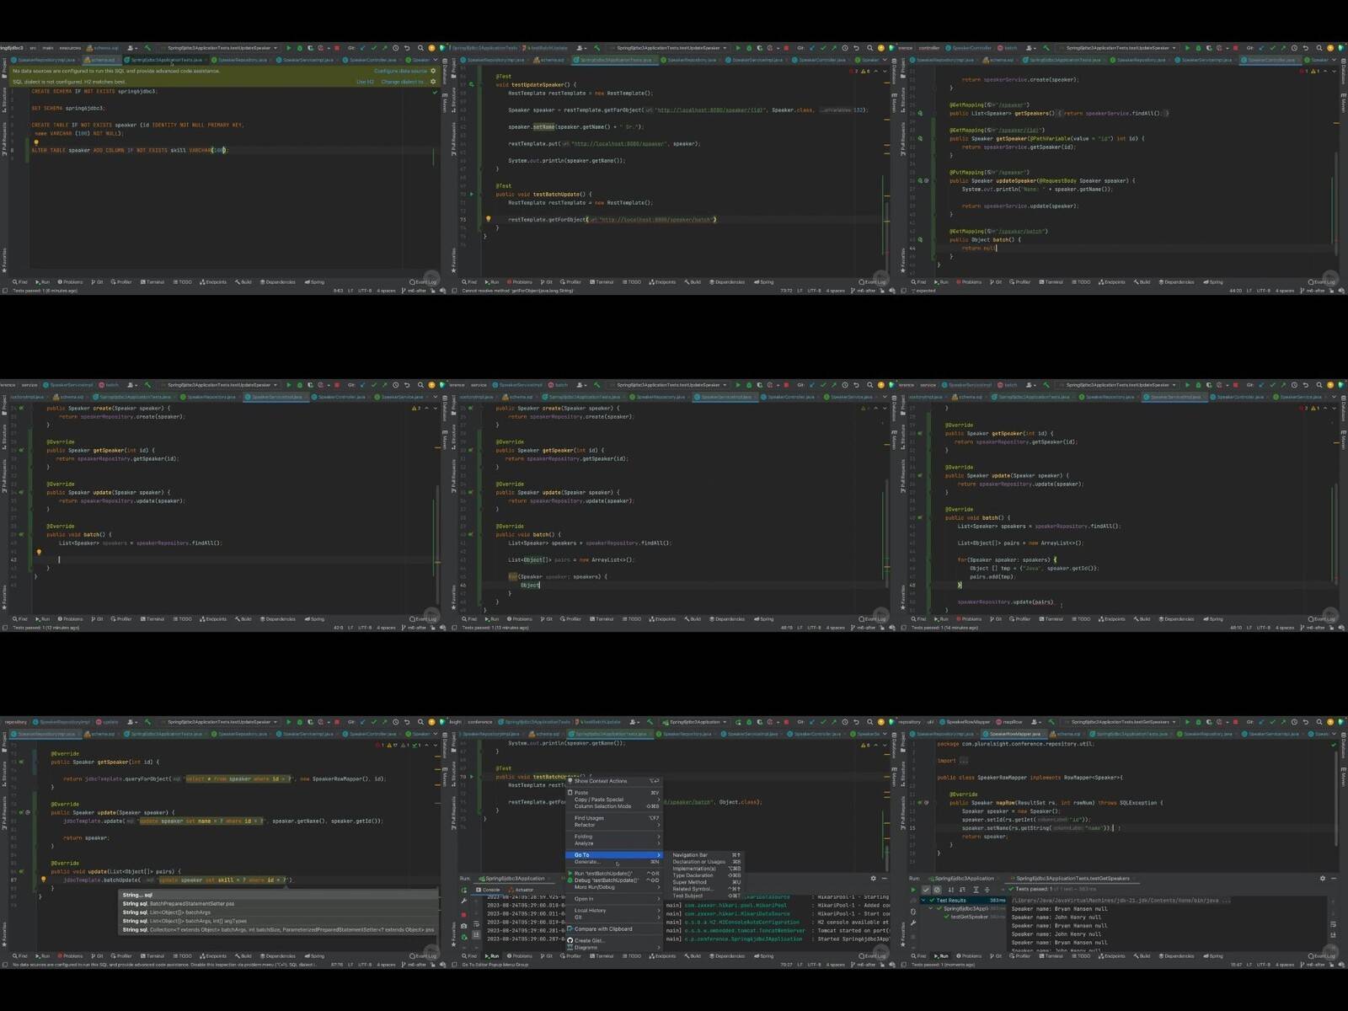The width and height of the screenshot is (1348, 1011).
Task: Click lightbulb beside batchUpdate line in SpeakerRepositoryImpl window
Action: pos(43,880)
